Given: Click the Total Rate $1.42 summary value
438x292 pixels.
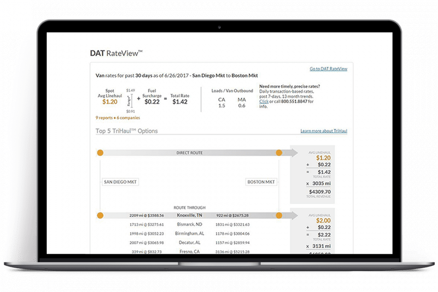Looking at the screenshot, I should [180, 102].
